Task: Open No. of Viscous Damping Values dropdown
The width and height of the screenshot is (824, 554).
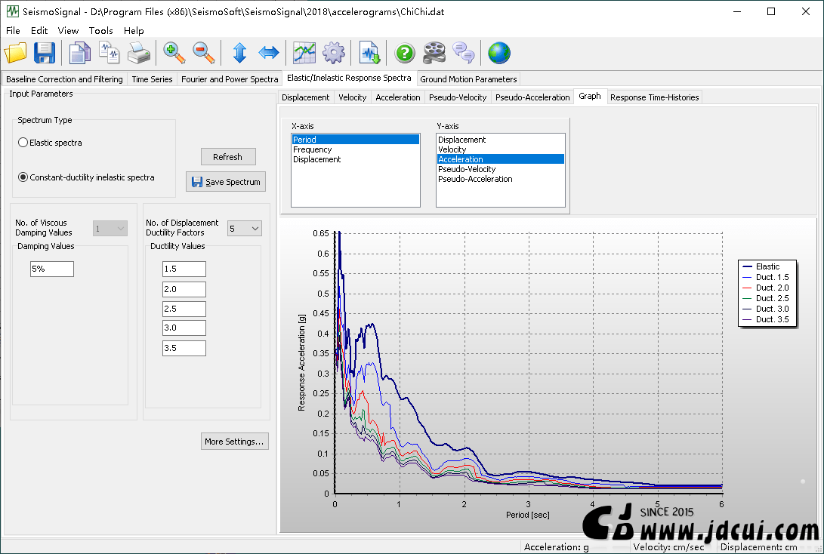Action: click(x=110, y=229)
